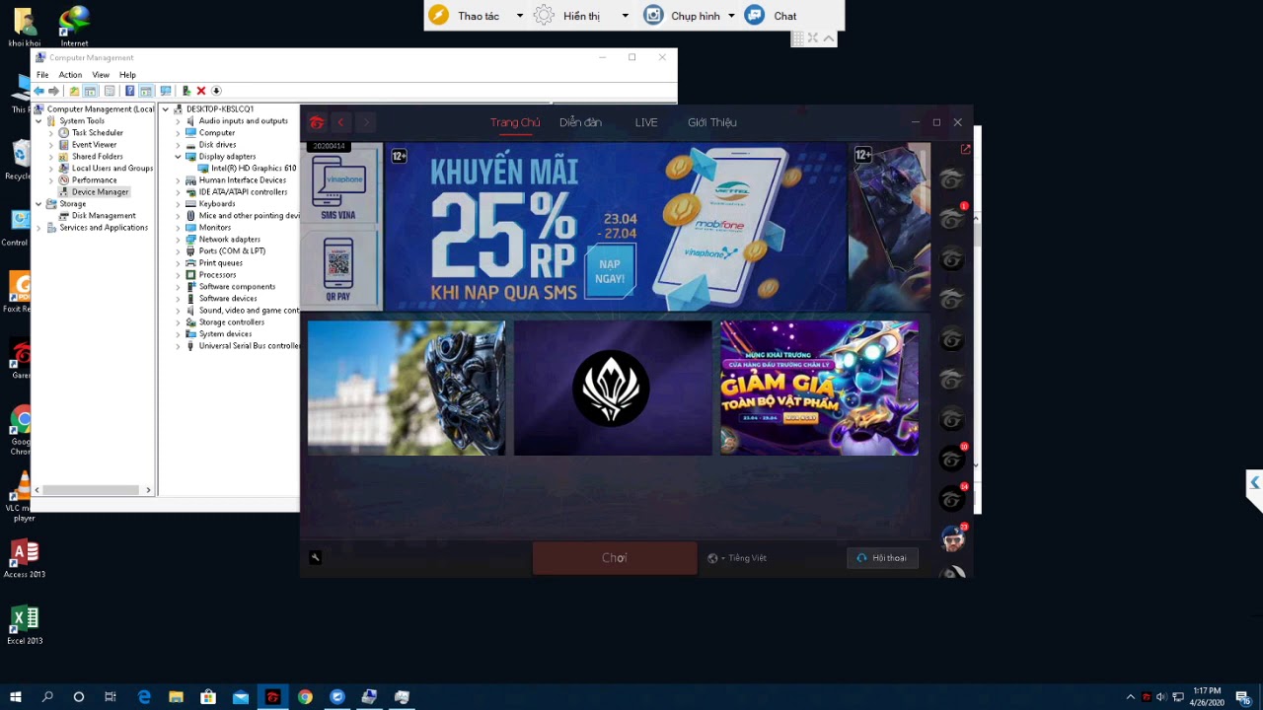Select Network adapters in device list
The height and width of the screenshot is (710, 1263).
[230, 239]
